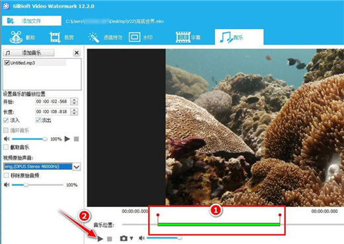Take a snapshot with the camera icon
The image size is (344, 244).
[124, 238]
